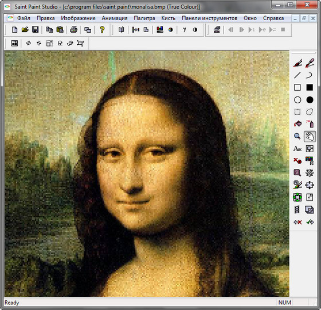Open the Палитра menu

pos(144,18)
